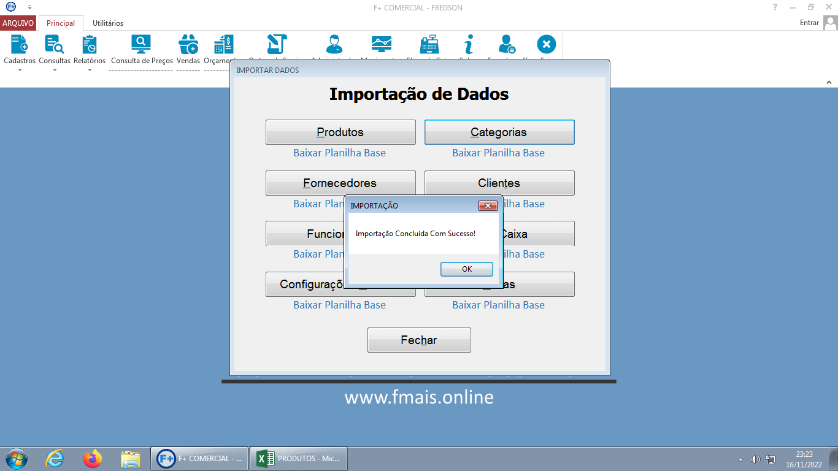This screenshot has height=471, width=838.
Task: Click Baixar Planilha Base above Fechar, right column
Action: pyautogui.click(x=499, y=305)
